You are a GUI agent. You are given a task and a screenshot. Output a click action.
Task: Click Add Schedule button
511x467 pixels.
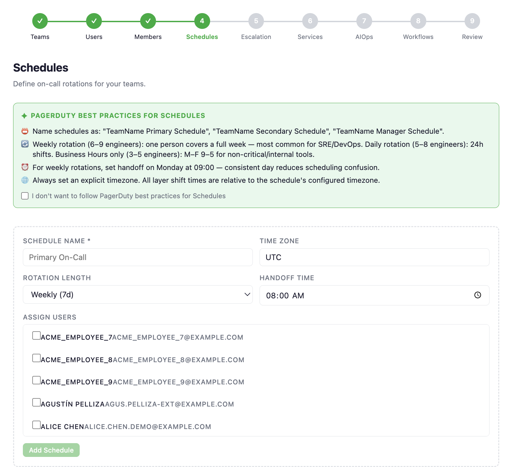[x=51, y=450]
